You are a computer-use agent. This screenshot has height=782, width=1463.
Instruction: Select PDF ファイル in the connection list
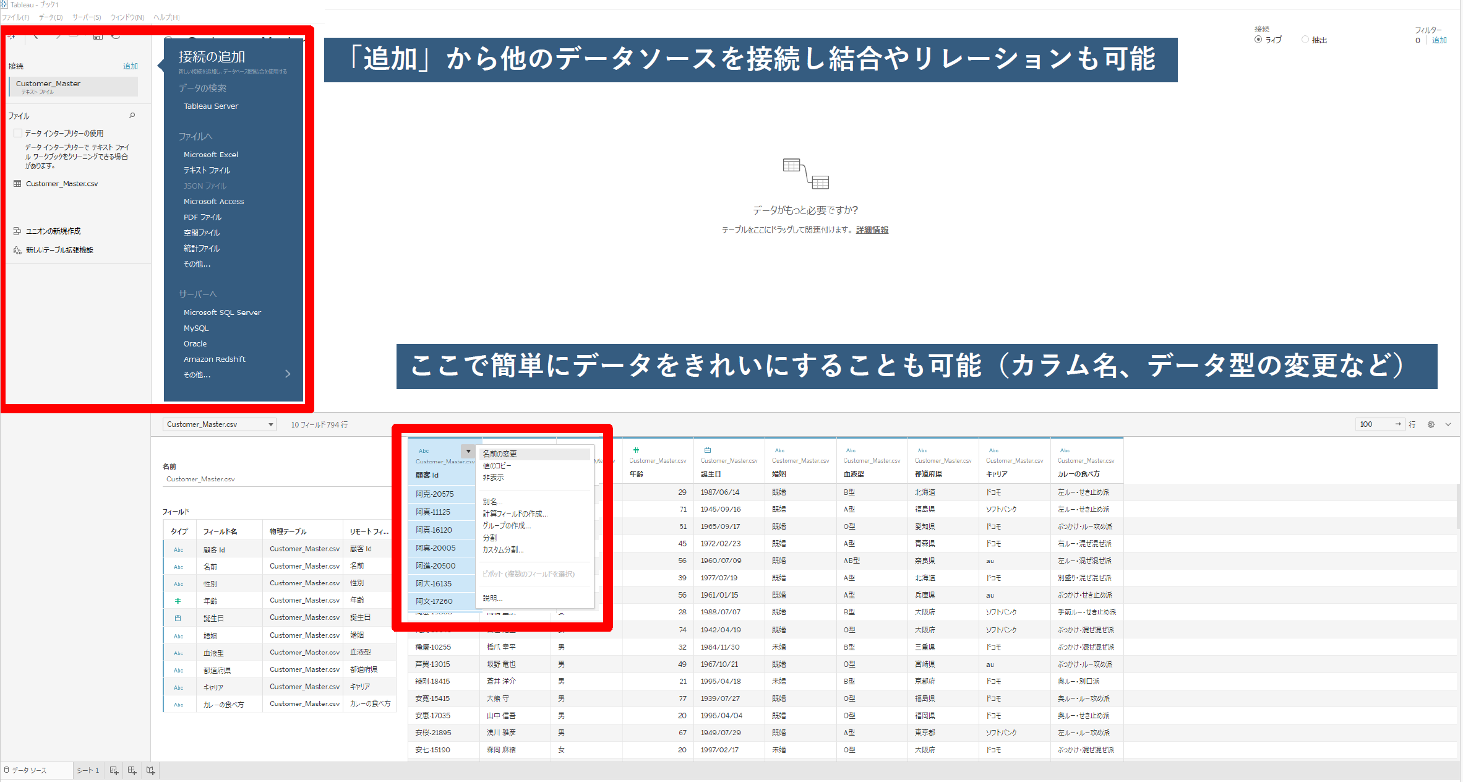click(x=202, y=217)
